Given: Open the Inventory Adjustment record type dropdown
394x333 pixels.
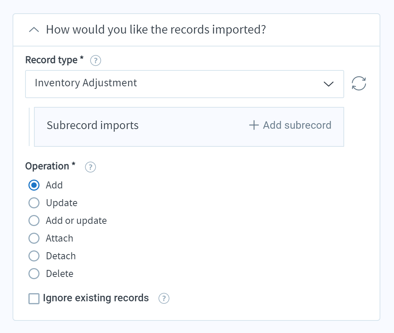Looking at the screenshot, I should point(184,84).
